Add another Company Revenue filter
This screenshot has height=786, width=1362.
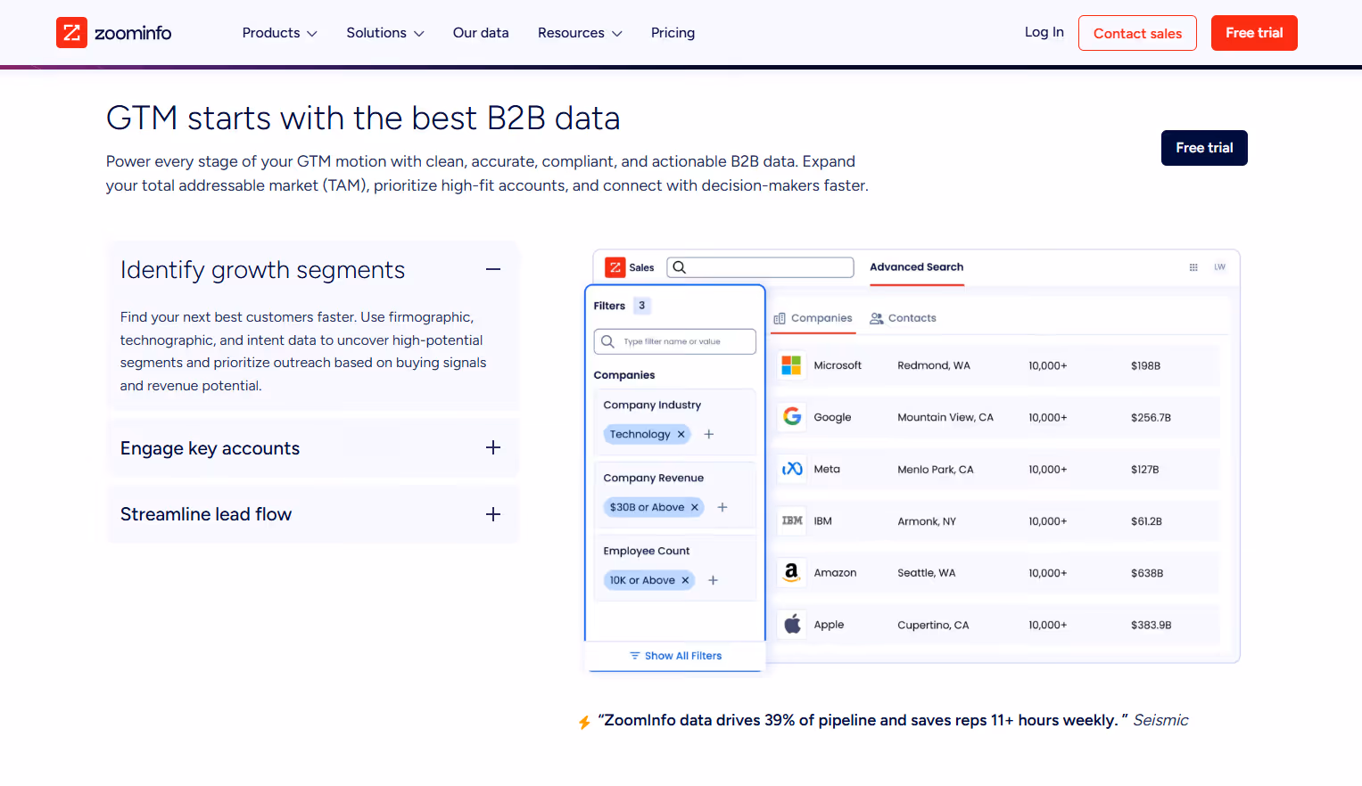tap(722, 507)
